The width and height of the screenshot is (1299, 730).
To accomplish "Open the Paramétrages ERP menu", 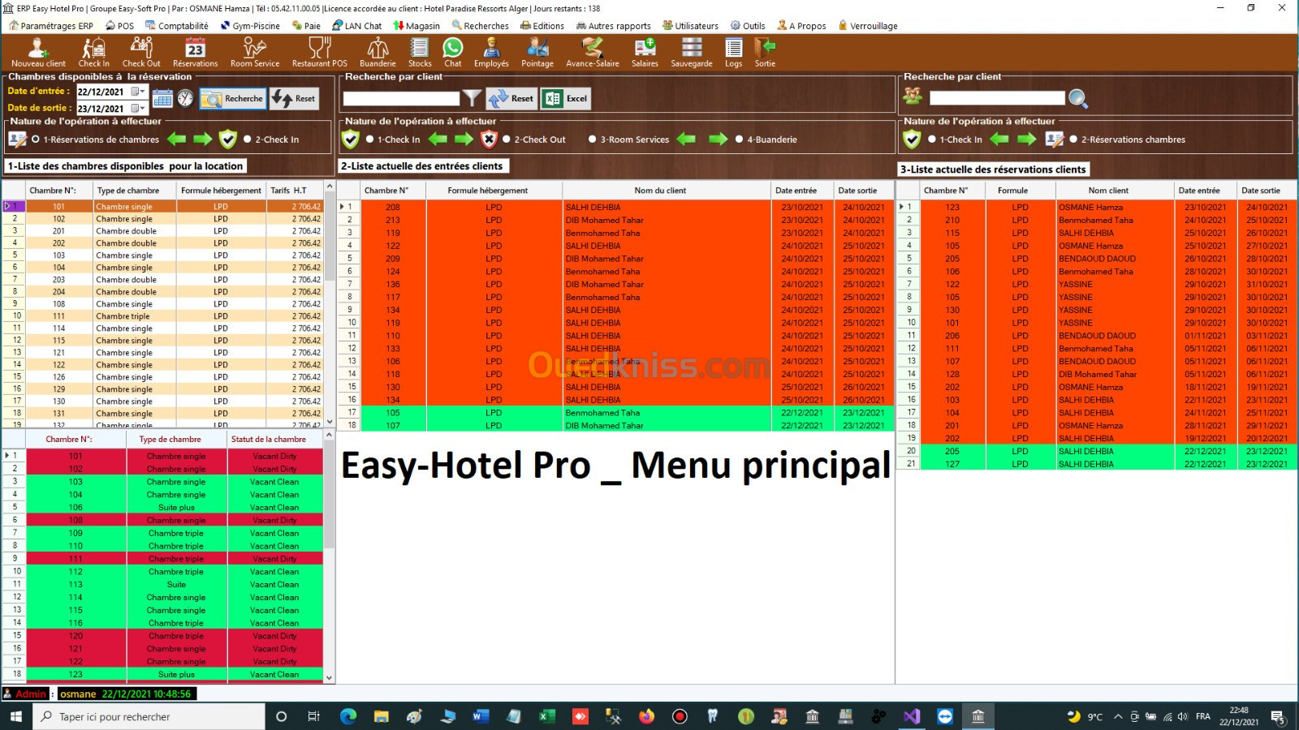I will (x=50, y=26).
